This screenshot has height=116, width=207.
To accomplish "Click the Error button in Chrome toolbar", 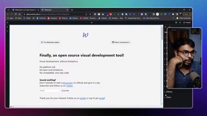I will [x=187, y=14].
